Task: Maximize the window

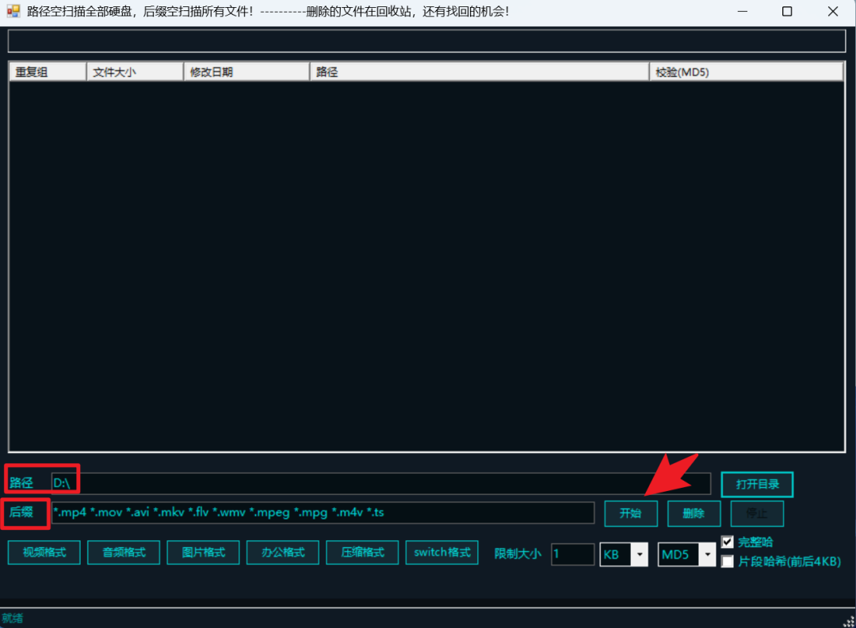Action: click(x=787, y=11)
